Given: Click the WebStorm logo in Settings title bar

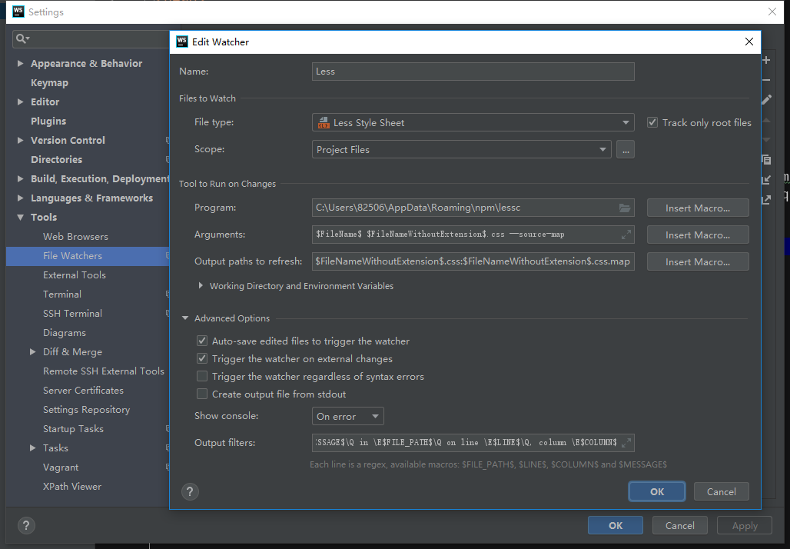Looking at the screenshot, I should click(x=18, y=12).
